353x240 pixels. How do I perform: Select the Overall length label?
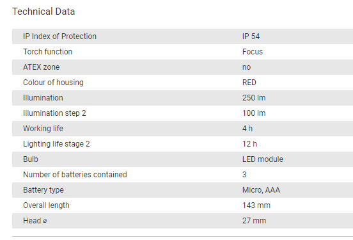click(47, 205)
